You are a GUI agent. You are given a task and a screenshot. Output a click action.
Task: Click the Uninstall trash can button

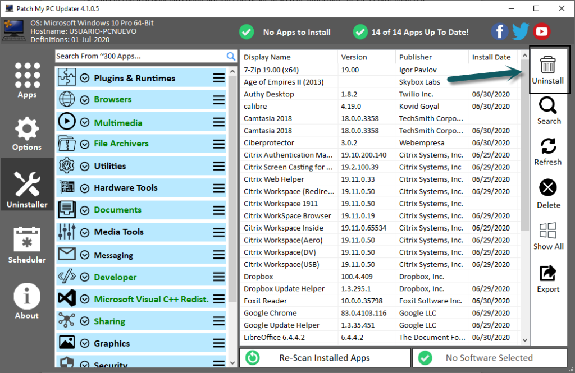(548, 70)
